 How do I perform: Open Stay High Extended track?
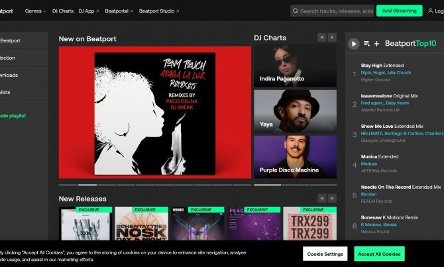click(x=382, y=66)
